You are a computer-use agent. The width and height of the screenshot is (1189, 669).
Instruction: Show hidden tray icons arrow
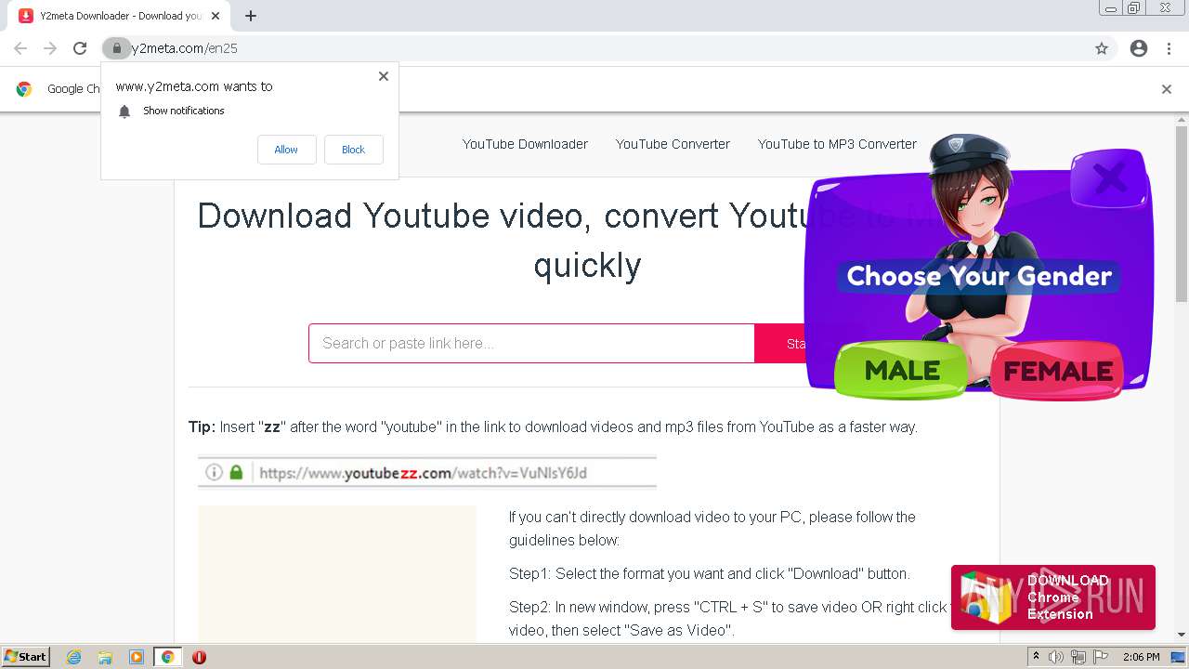point(1036,657)
